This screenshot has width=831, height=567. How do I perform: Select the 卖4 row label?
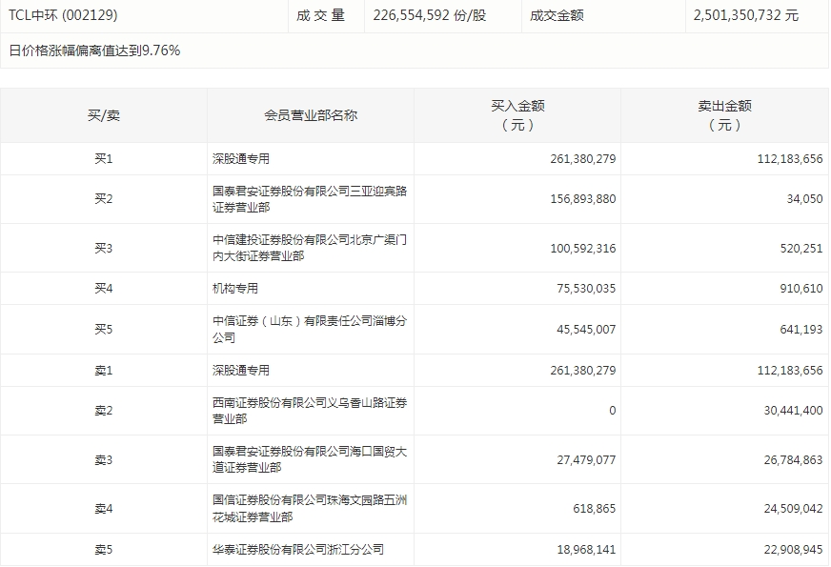(x=104, y=508)
